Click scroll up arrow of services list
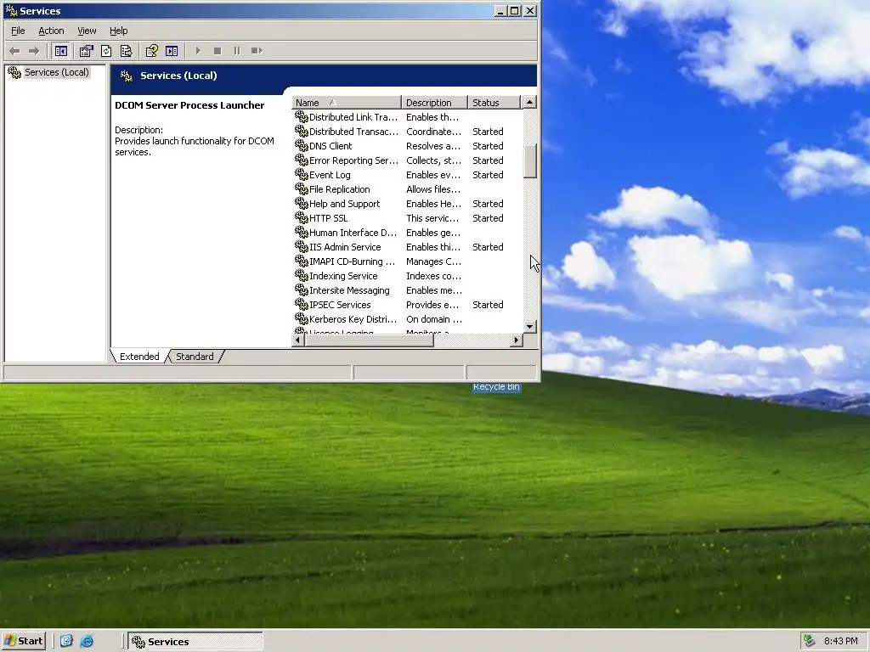 [x=530, y=102]
